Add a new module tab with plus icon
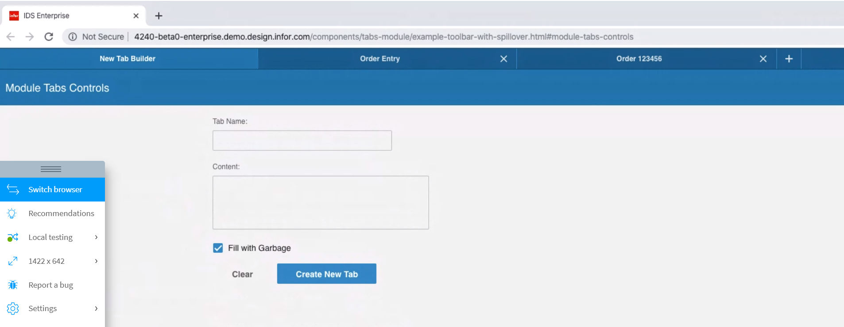844x327 pixels. [x=789, y=59]
